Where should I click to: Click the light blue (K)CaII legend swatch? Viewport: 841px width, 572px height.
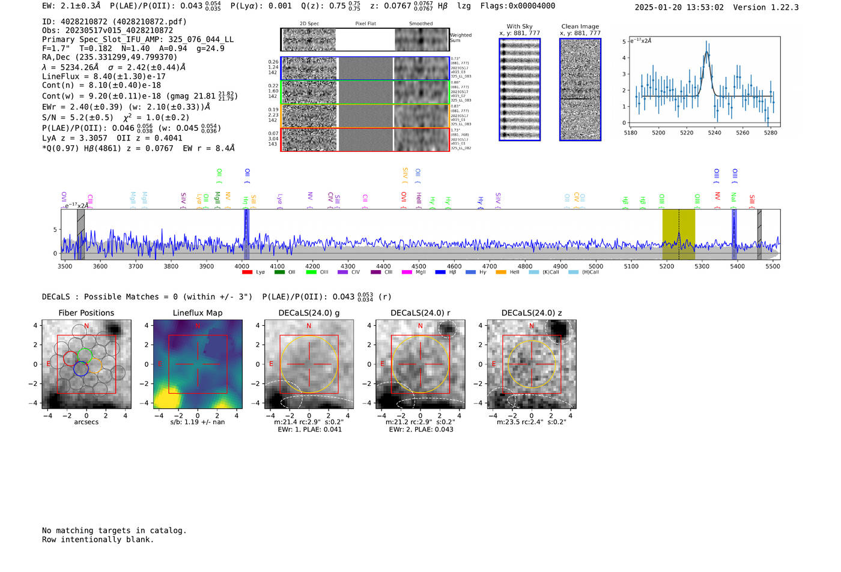click(x=534, y=272)
